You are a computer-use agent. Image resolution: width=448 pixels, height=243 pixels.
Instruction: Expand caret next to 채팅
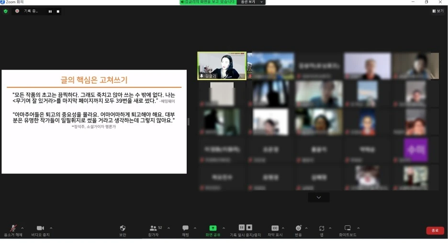[195, 228]
